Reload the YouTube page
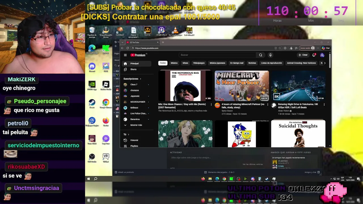The width and height of the screenshot is (363, 204). (x=128, y=48)
